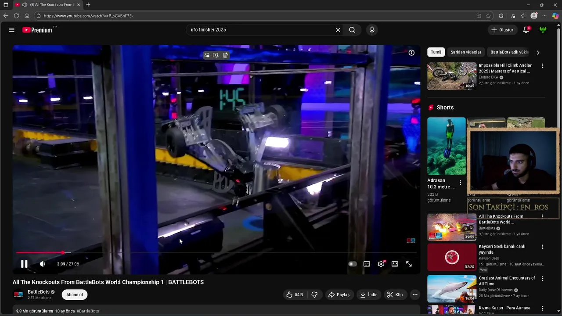Download the video with İndir

point(369,294)
